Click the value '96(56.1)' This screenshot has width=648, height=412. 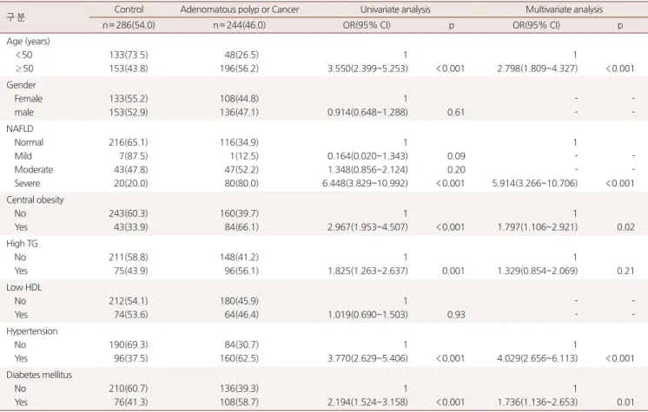[241, 271]
